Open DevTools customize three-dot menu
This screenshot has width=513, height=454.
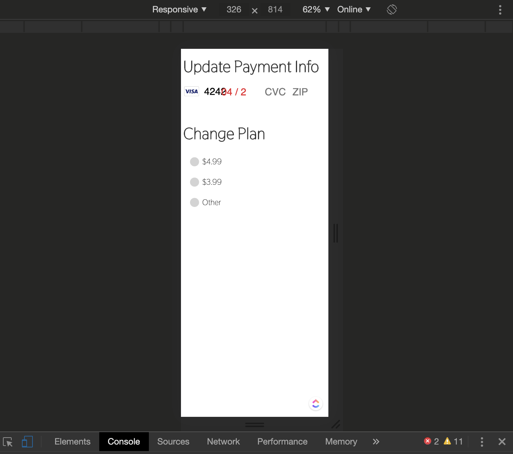click(482, 442)
